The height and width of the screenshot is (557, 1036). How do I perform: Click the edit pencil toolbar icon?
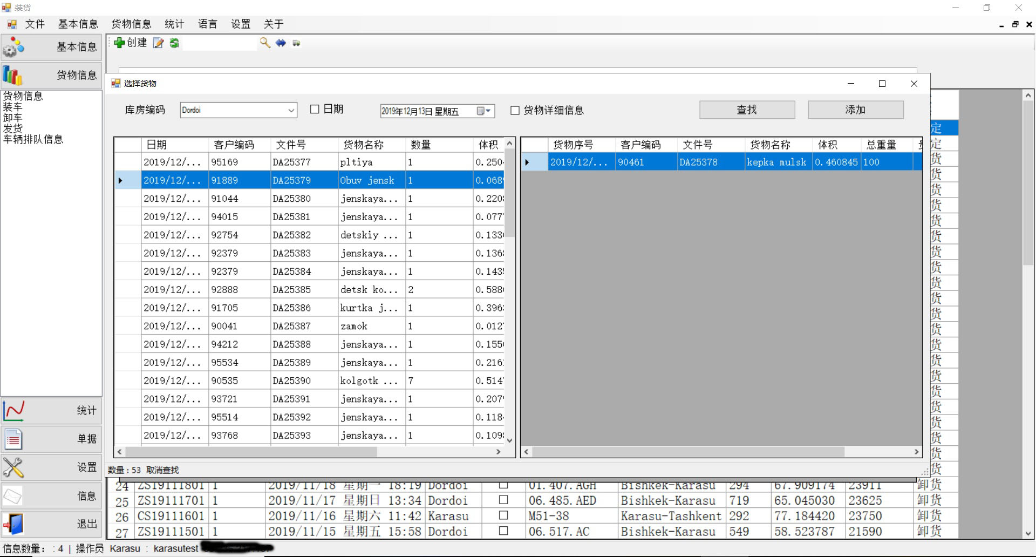(158, 43)
